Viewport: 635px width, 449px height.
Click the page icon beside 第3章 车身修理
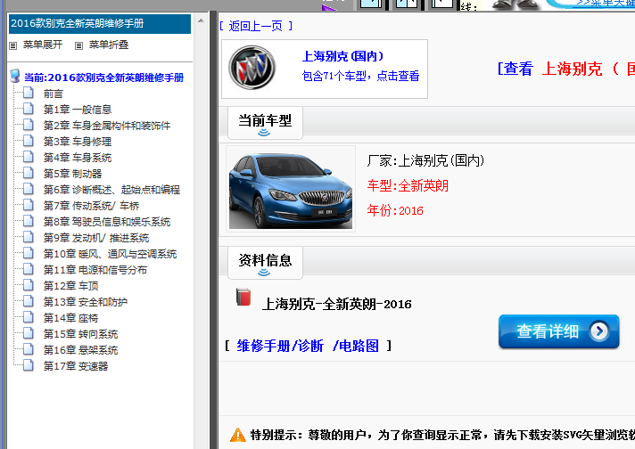pyautogui.click(x=29, y=141)
